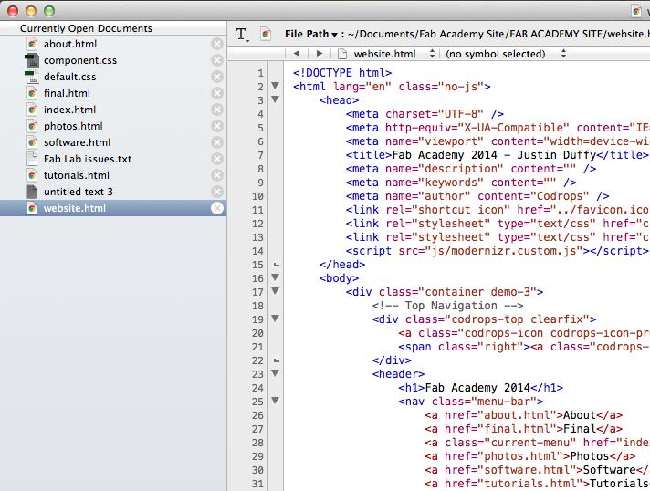The image size is (650, 491).
Task: Click the Fab Lab issues.txt file icon
Action: [x=32, y=159]
